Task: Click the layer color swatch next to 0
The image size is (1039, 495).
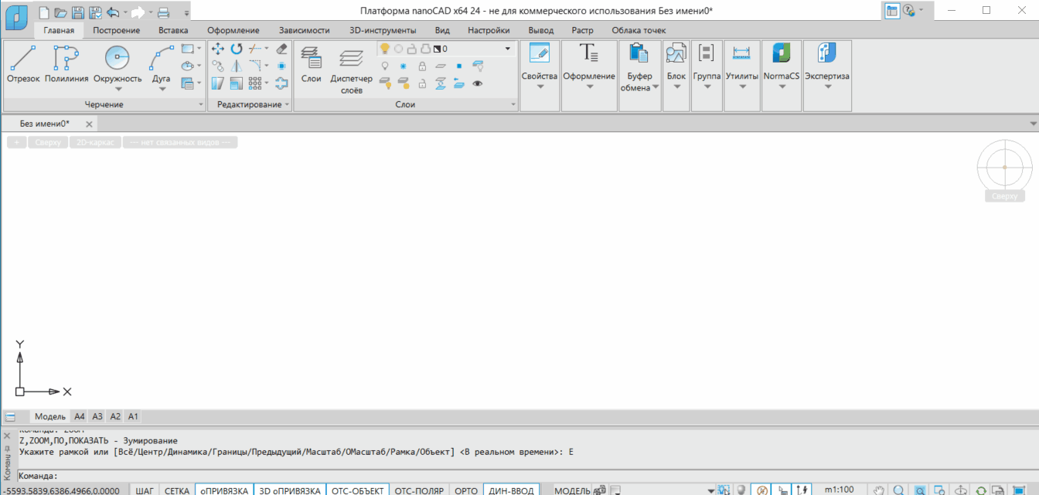Action: pos(437,49)
